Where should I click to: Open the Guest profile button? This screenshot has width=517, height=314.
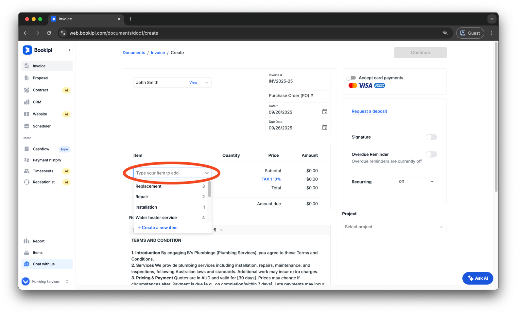470,33
